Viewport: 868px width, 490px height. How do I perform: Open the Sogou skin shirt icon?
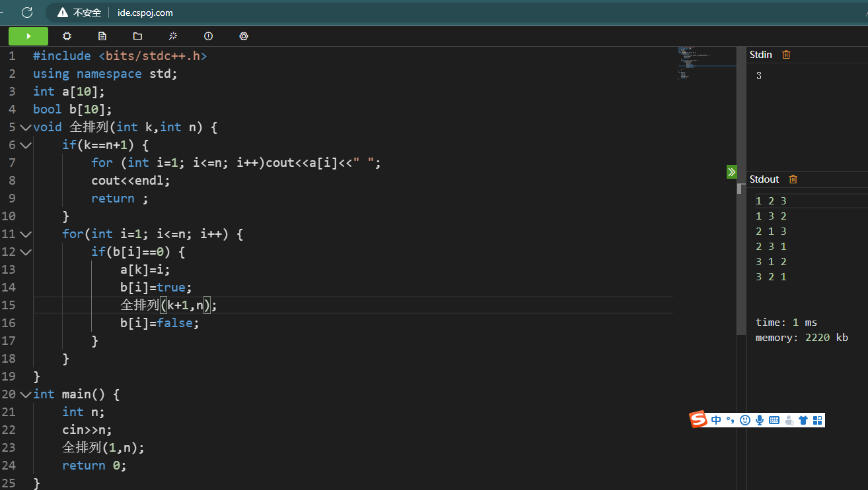pyautogui.click(x=803, y=420)
